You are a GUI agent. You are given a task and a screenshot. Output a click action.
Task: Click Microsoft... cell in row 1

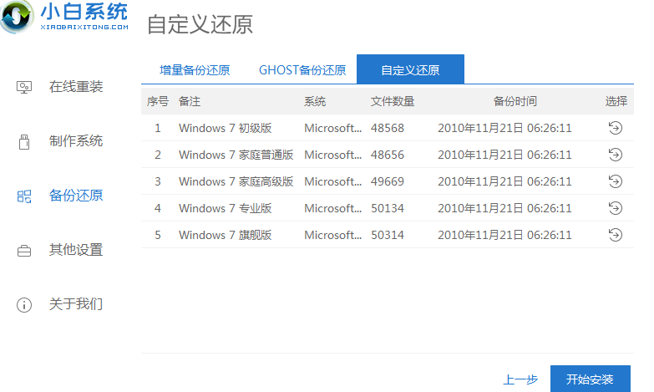click(x=332, y=128)
